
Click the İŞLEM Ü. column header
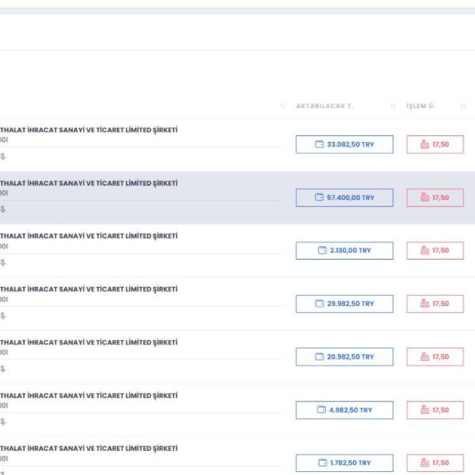[421, 106]
